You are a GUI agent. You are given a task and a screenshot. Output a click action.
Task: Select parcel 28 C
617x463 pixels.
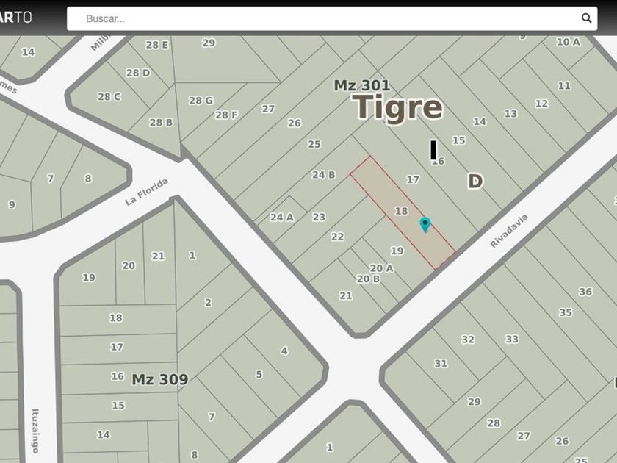point(109,97)
